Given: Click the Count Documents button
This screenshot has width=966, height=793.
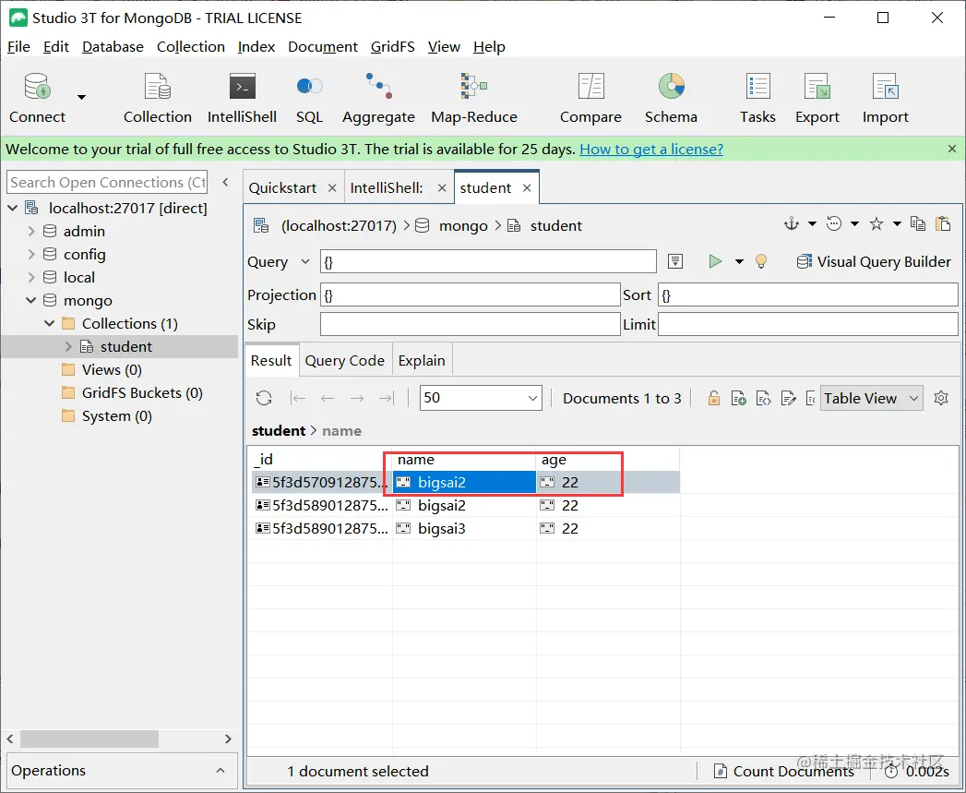Looking at the screenshot, I should [783, 771].
